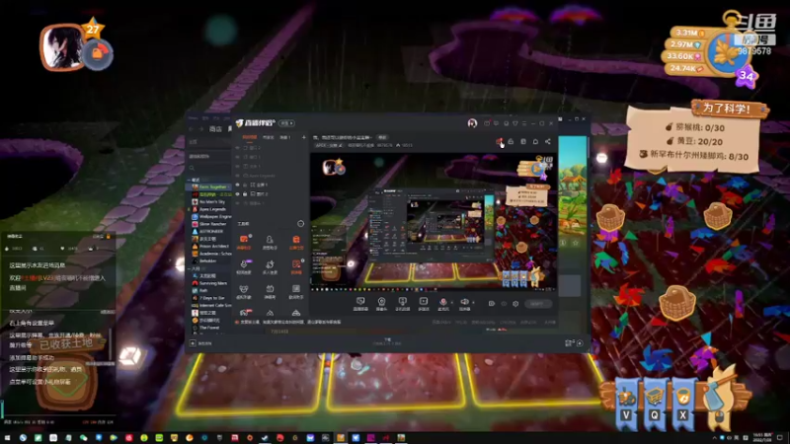Add a game via Steam's plus button
This screenshot has height=444, width=790.
tap(193, 343)
